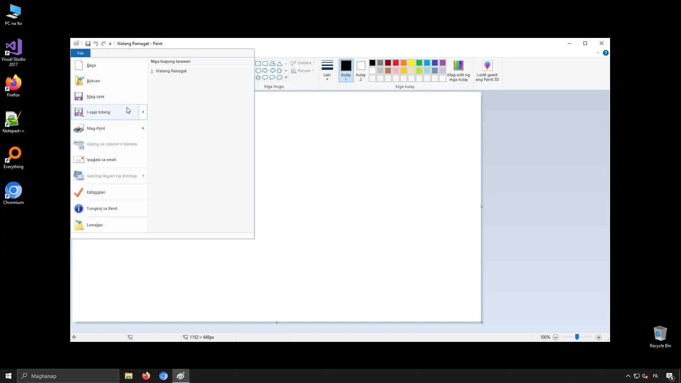Image resolution: width=681 pixels, height=383 pixels.
Task: Click the Redo arrow in title bar
Action: coord(103,44)
